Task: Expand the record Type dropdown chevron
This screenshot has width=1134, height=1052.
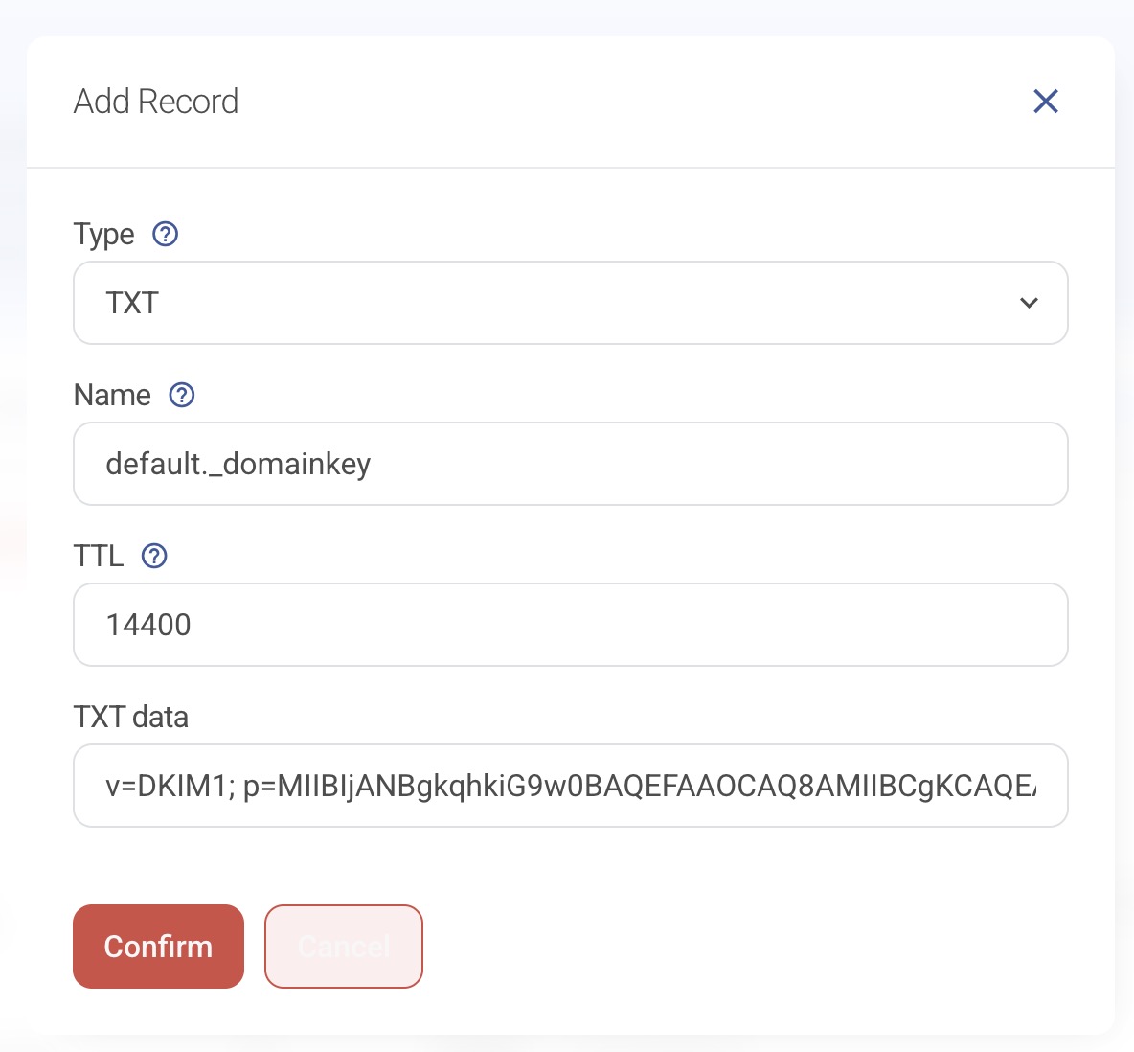Action: pyautogui.click(x=1029, y=303)
